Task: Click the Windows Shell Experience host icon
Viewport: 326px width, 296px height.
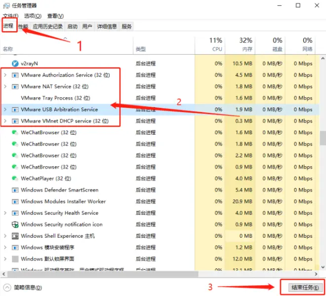Action: 15,236
